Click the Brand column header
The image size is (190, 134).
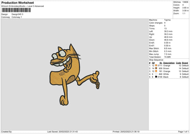(185, 63)
